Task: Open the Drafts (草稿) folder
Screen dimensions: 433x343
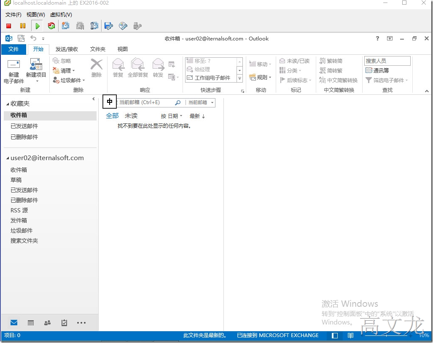Action: coord(16,180)
